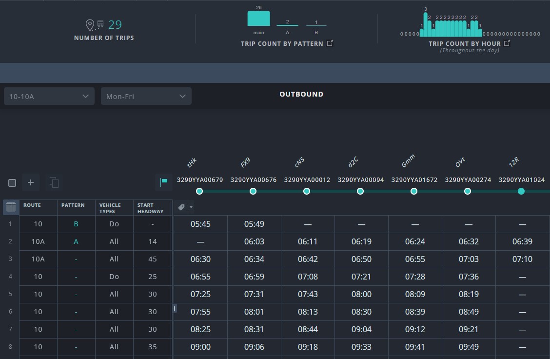Click the main bar in pattern chart
Screen dimensions: 550x359
258,18
